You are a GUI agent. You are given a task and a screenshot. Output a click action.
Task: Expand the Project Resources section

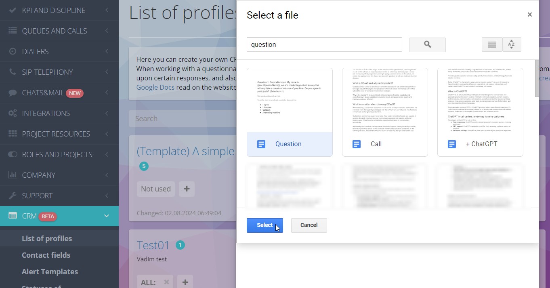(107, 134)
